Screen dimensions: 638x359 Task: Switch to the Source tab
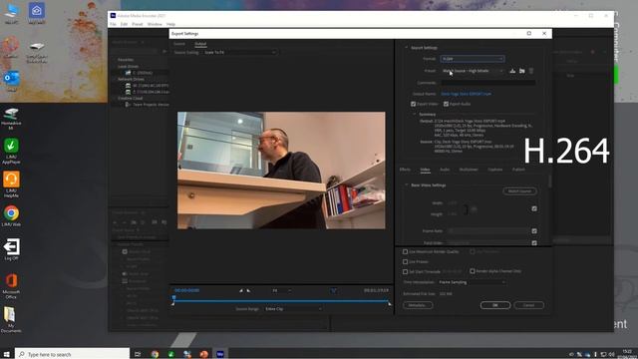click(x=179, y=44)
